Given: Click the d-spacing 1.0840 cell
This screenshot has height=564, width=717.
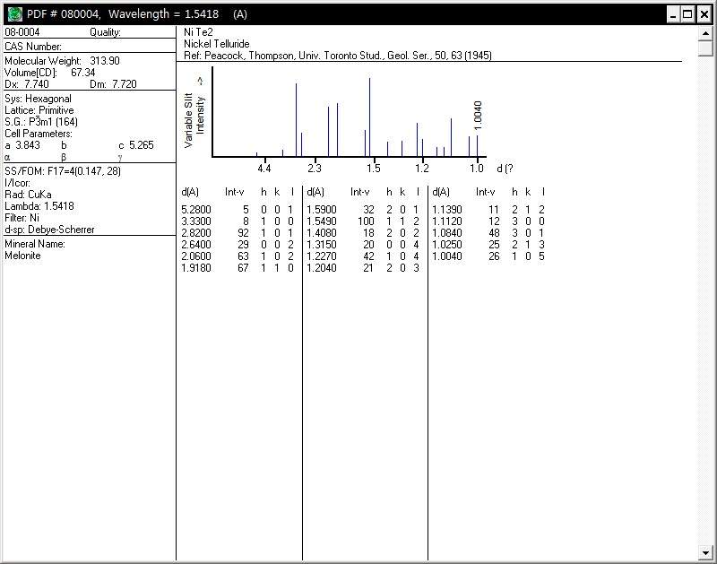Looking at the screenshot, I should [x=447, y=233].
